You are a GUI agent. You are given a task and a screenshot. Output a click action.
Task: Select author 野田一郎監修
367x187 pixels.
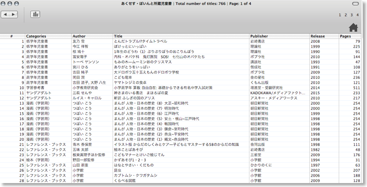point(83,160)
